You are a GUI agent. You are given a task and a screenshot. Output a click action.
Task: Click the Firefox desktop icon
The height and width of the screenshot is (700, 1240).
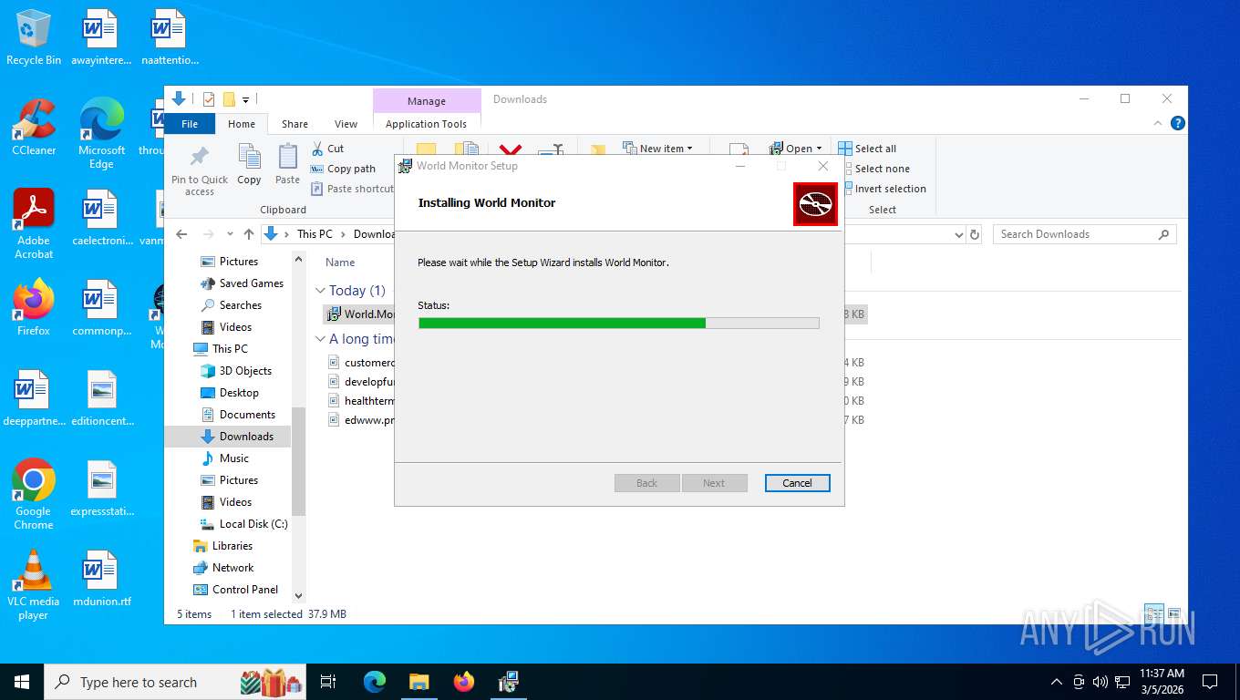(x=34, y=307)
